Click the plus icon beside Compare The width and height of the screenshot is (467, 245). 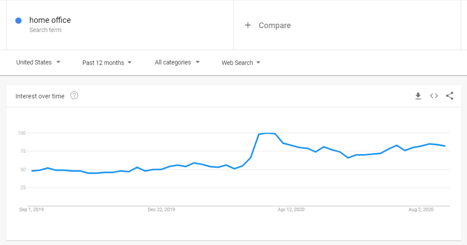[248, 25]
